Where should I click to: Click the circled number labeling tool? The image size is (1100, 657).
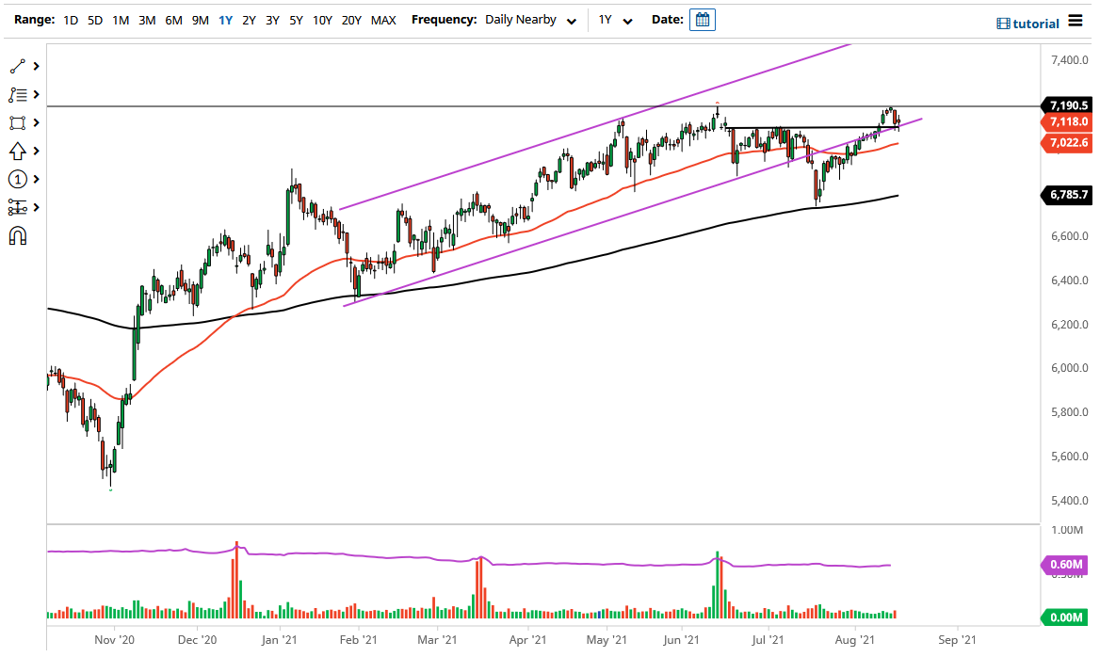click(x=16, y=179)
